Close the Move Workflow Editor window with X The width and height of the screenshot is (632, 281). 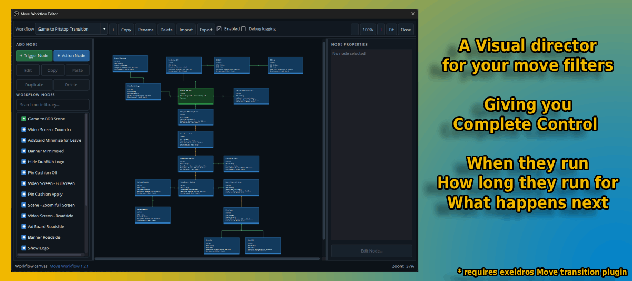click(x=413, y=14)
